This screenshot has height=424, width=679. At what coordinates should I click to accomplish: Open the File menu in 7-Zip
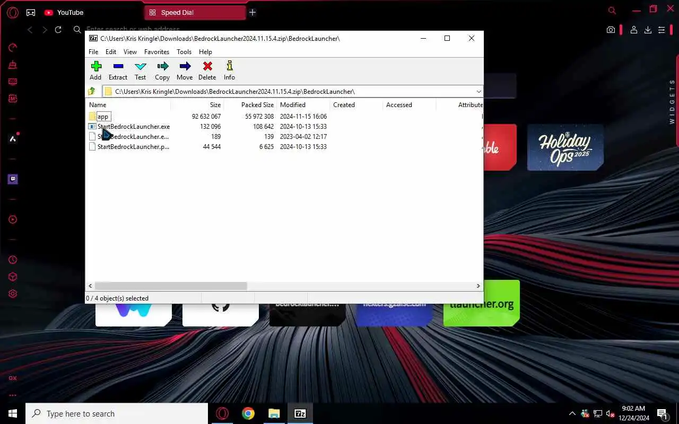coord(93,52)
